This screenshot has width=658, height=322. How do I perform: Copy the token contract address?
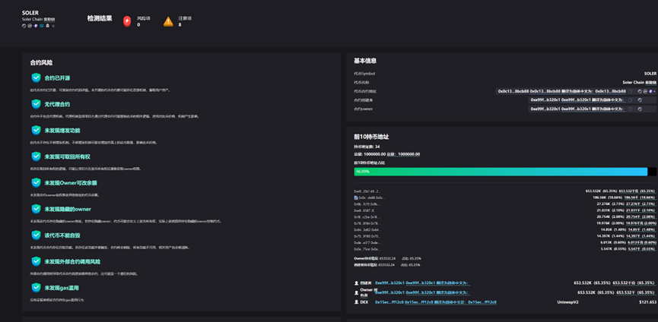point(631,91)
